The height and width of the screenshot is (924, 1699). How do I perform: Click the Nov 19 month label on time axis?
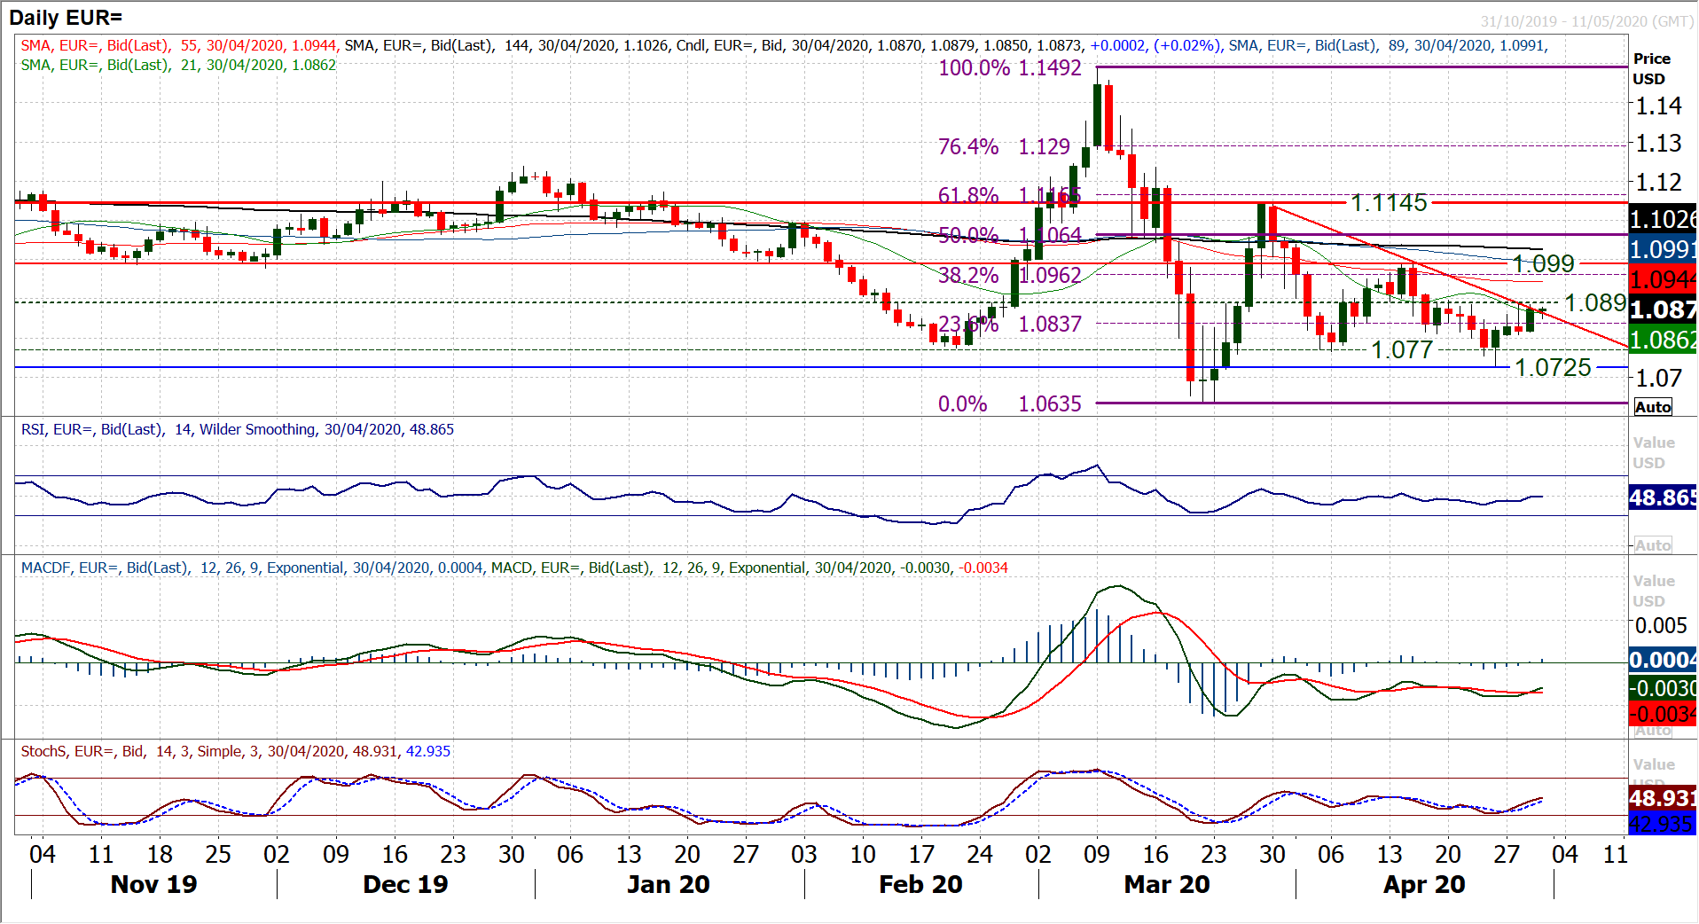(153, 885)
